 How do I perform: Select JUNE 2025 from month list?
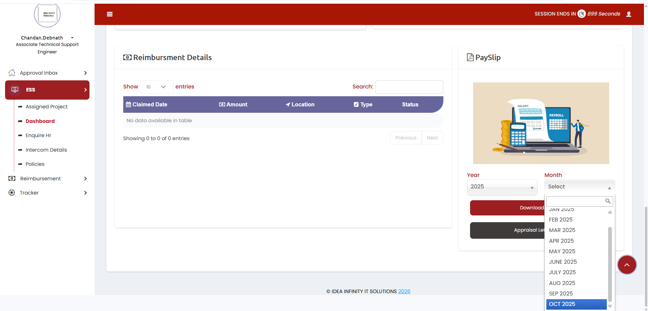pos(576,262)
